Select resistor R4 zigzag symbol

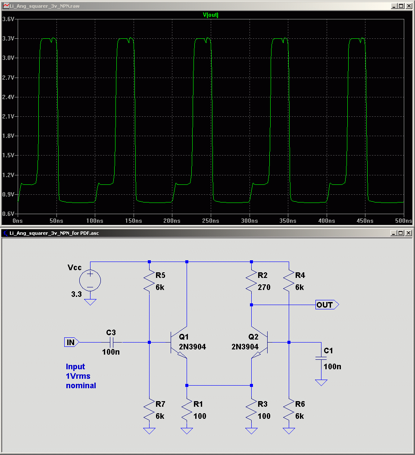click(x=289, y=281)
